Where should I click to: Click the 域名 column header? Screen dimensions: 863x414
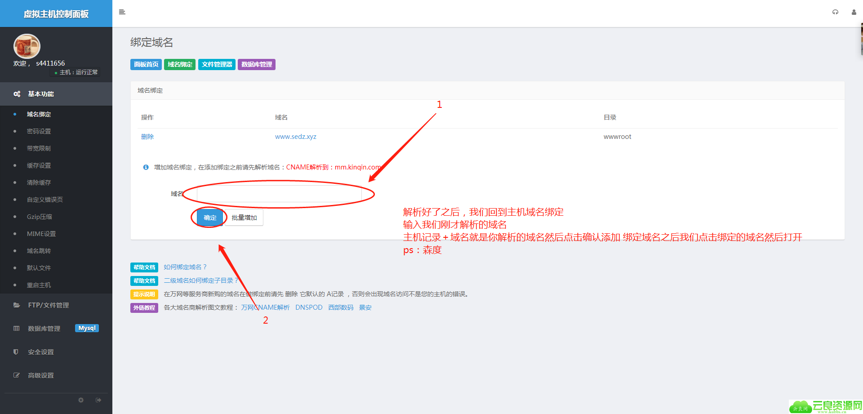pyautogui.click(x=281, y=117)
